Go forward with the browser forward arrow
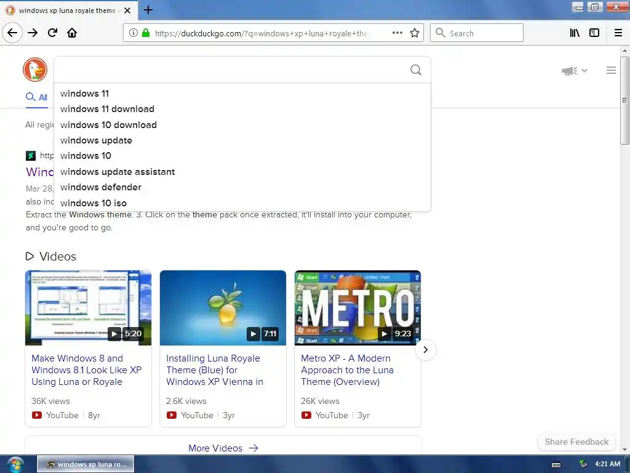The height and width of the screenshot is (473, 630). [33, 33]
